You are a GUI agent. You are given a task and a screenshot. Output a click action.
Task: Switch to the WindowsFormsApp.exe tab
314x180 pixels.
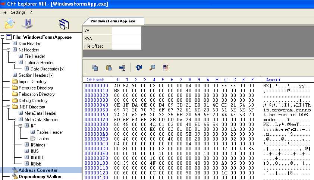pos(113,21)
